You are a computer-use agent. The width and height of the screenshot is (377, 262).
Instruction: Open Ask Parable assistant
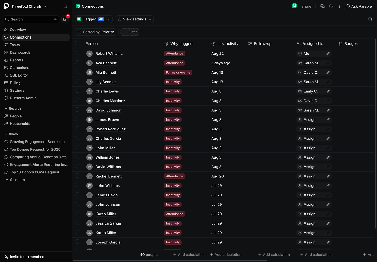tap(359, 6)
